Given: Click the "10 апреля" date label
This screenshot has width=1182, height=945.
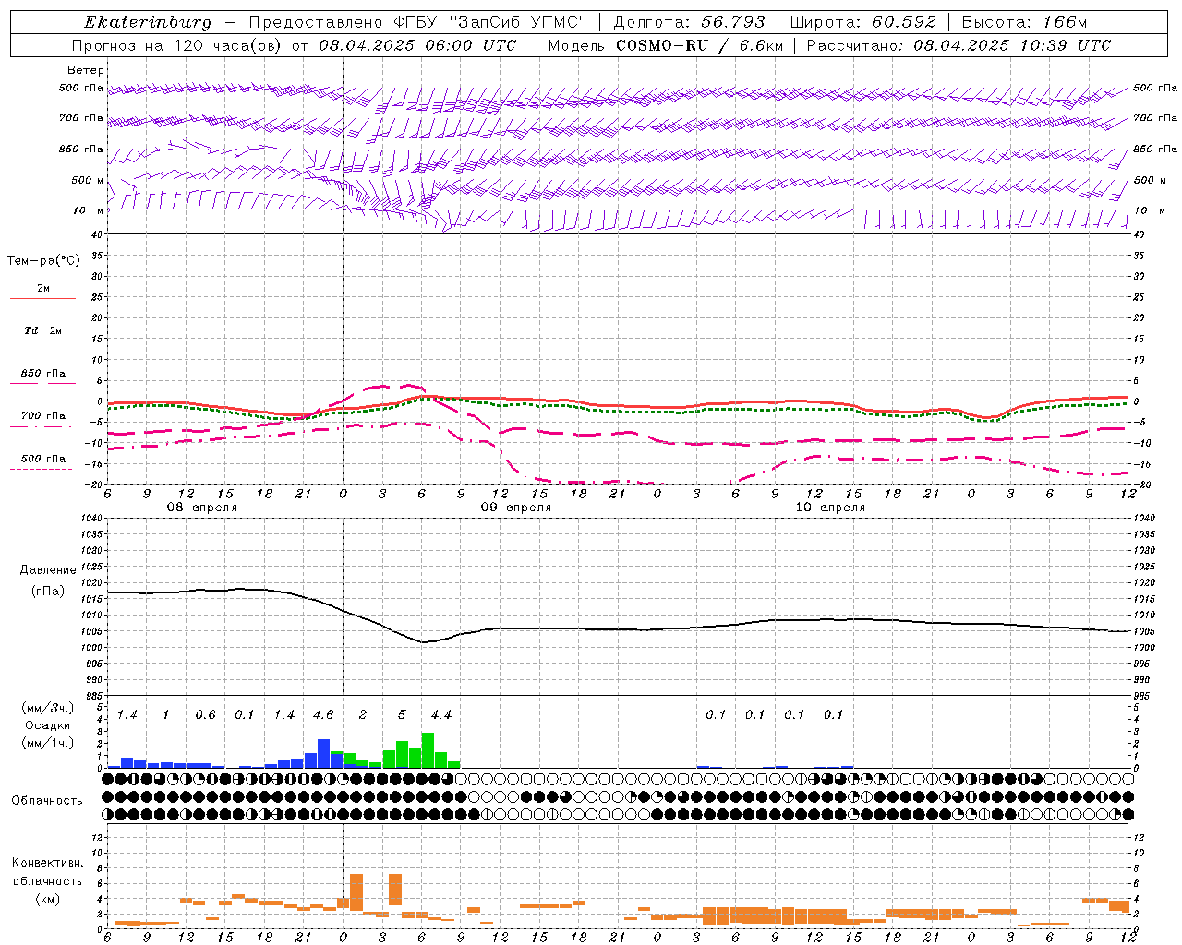Looking at the screenshot, I should pyautogui.click(x=830, y=508).
